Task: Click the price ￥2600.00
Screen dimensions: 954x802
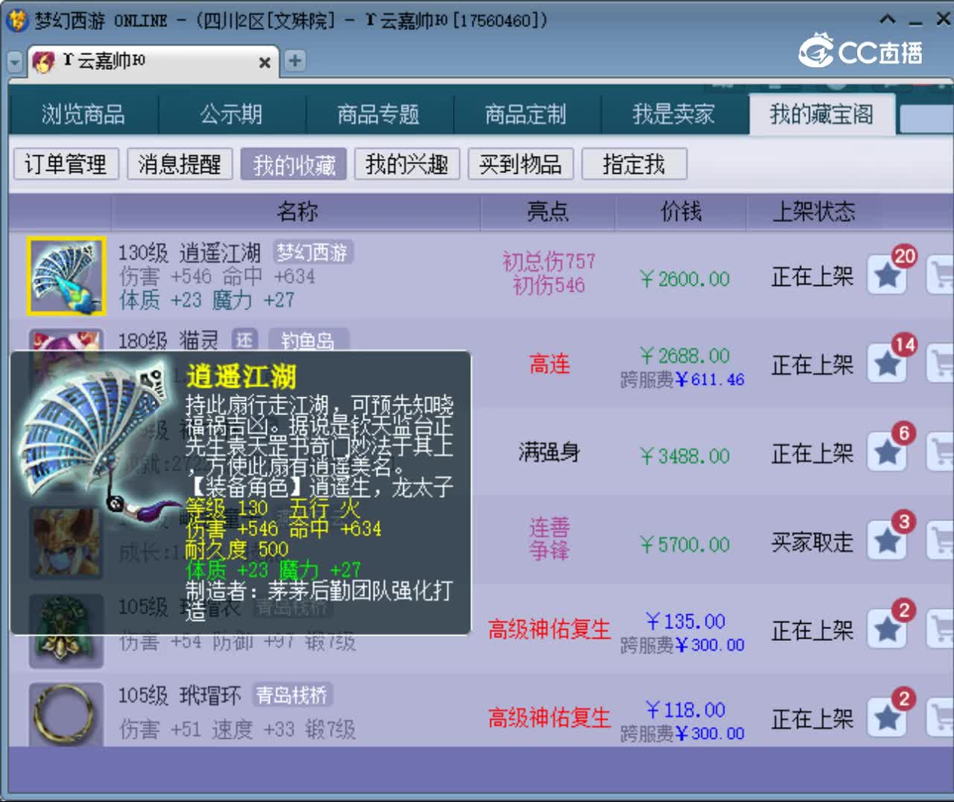Action: point(685,280)
